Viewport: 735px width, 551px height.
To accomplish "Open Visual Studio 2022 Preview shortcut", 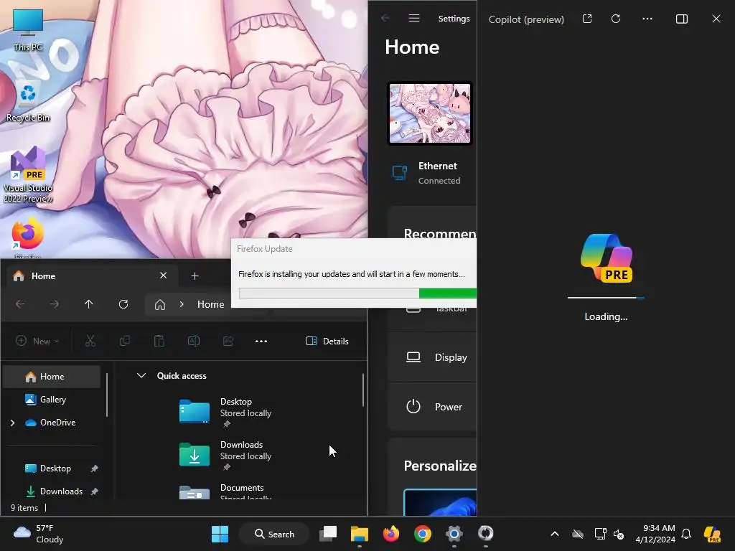I will [x=28, y=175].
